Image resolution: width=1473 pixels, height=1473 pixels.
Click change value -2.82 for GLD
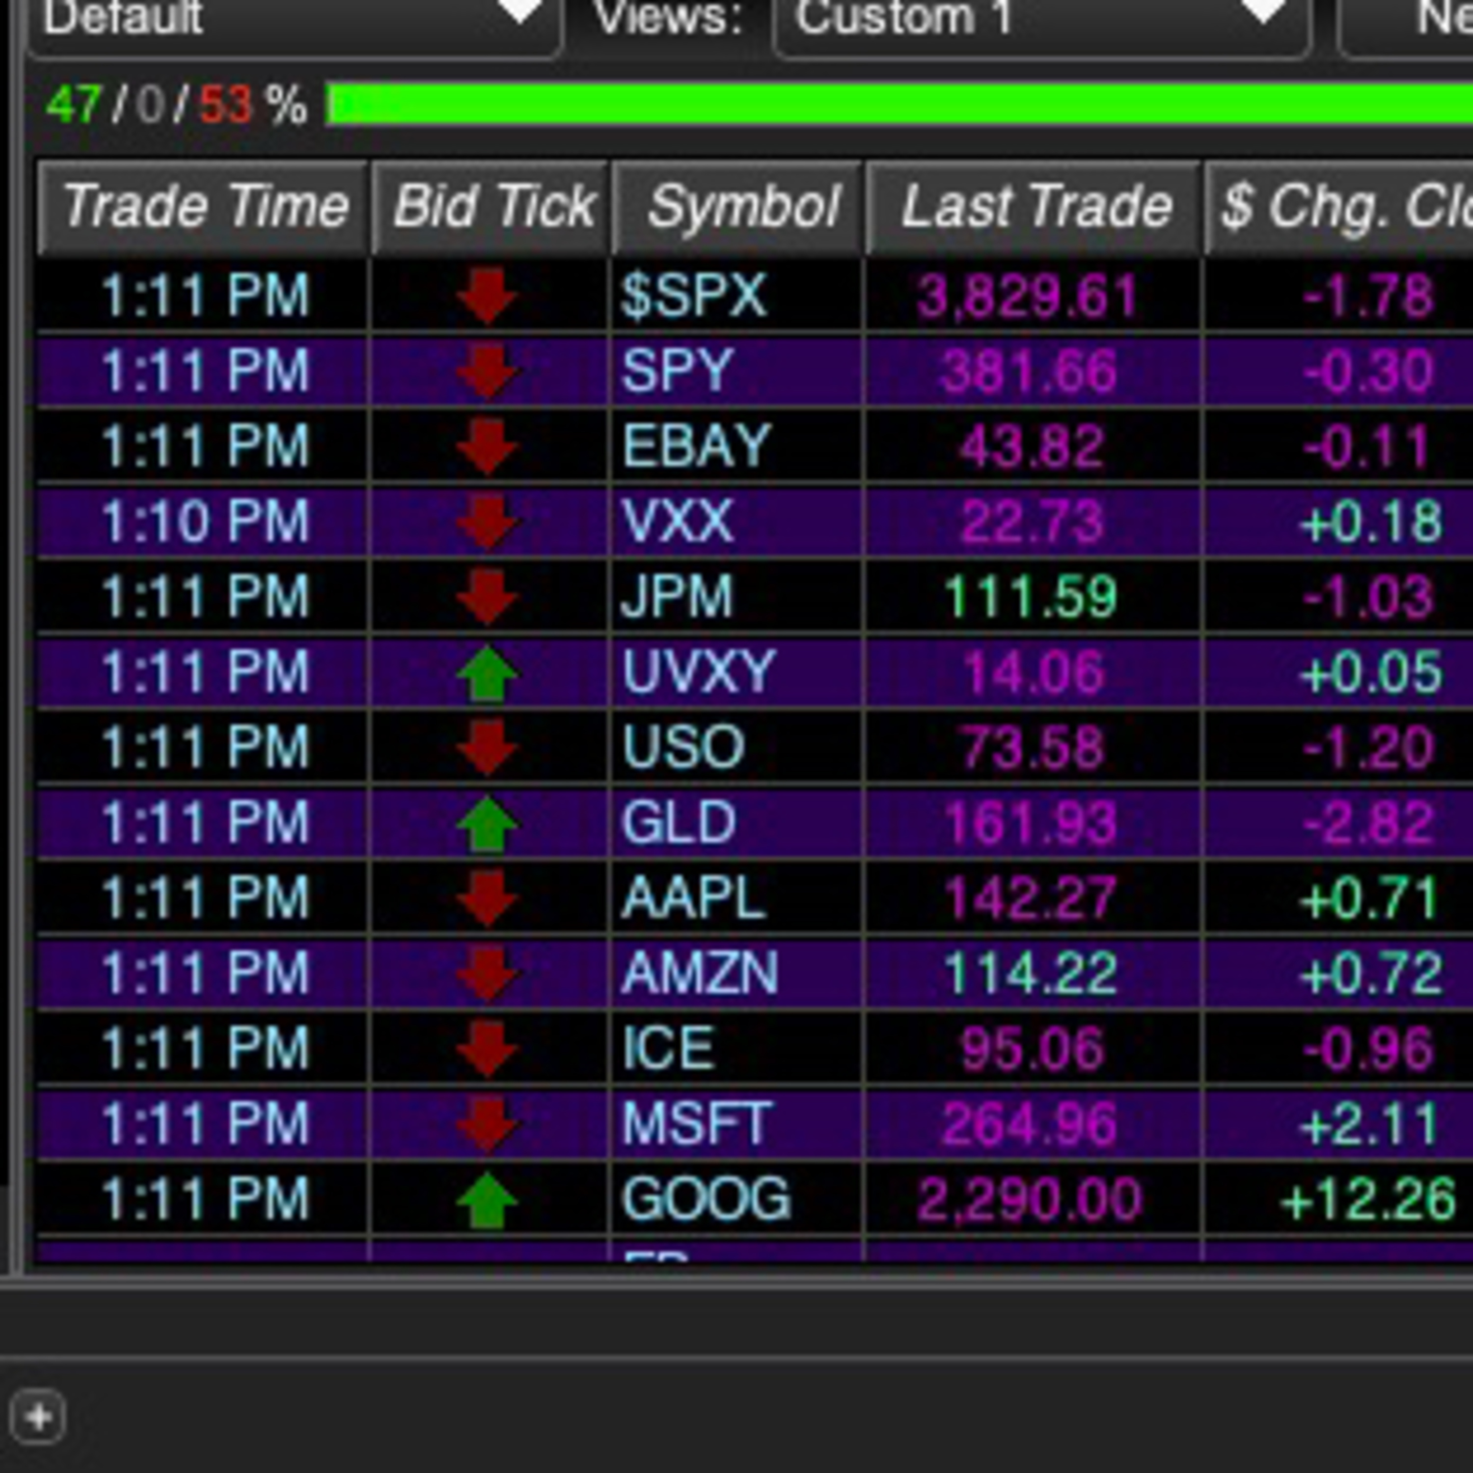[1368, 823]
